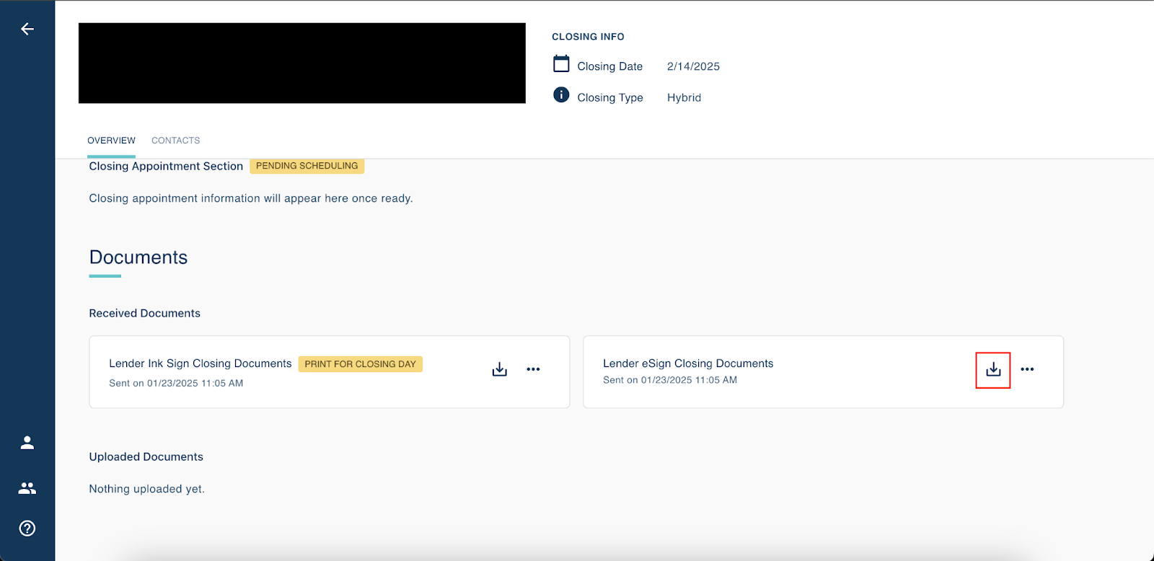Open the group contacts icon in the sidebar
Screen dimensions: 1154x561
[27, 488]
